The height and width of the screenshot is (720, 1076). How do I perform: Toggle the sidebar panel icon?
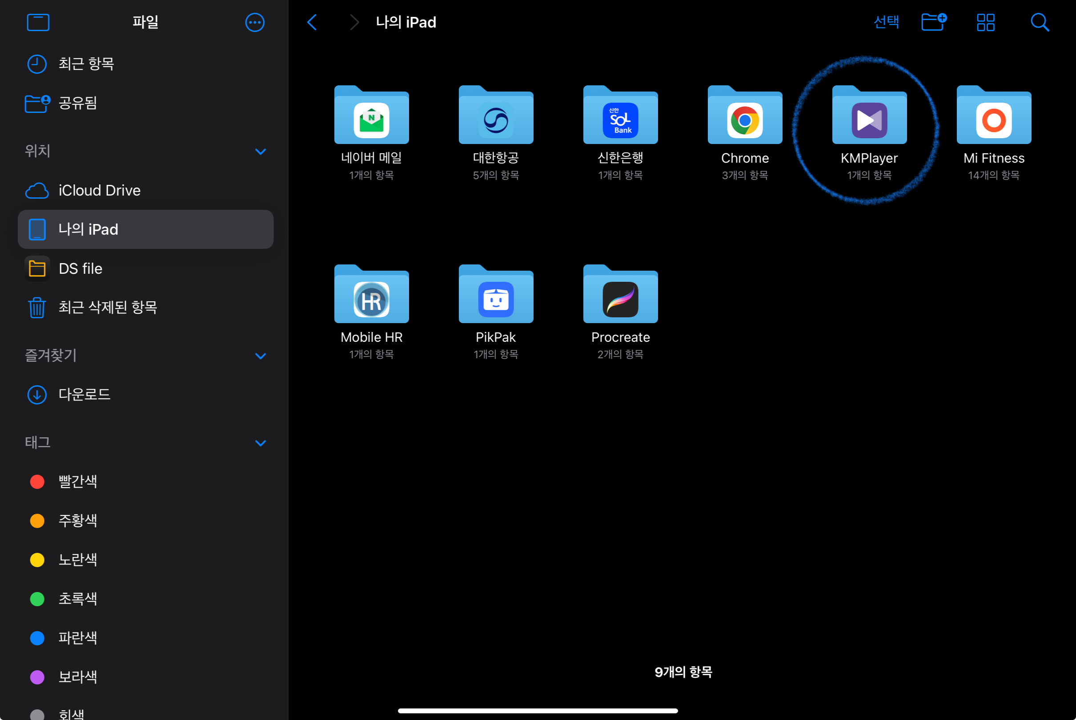[38, 22]
